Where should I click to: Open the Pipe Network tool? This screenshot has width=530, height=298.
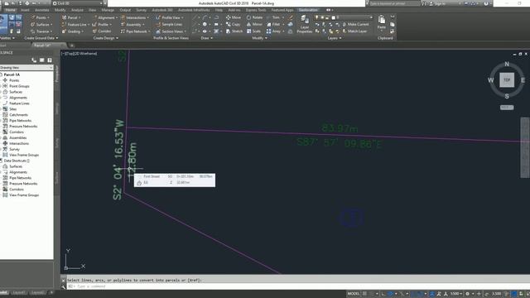(135, 31)
